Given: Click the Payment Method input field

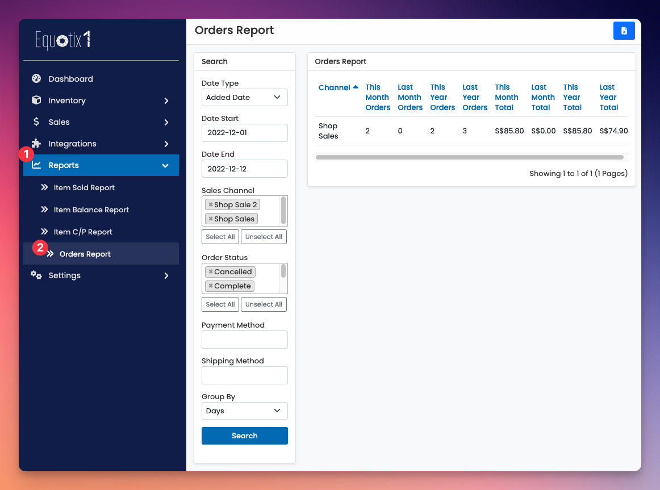Looking at the screenshot, I should pyautogui.click(x=245, y=340).
